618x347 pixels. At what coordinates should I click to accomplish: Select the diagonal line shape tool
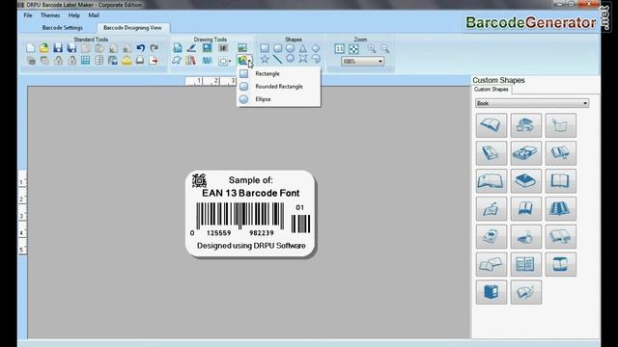pyautogui.click(x=277, y=59)
